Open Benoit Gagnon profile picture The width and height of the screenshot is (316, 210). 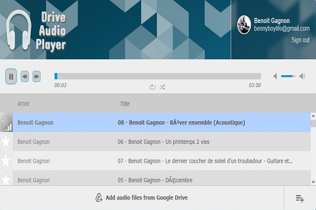tap(244, 25)
